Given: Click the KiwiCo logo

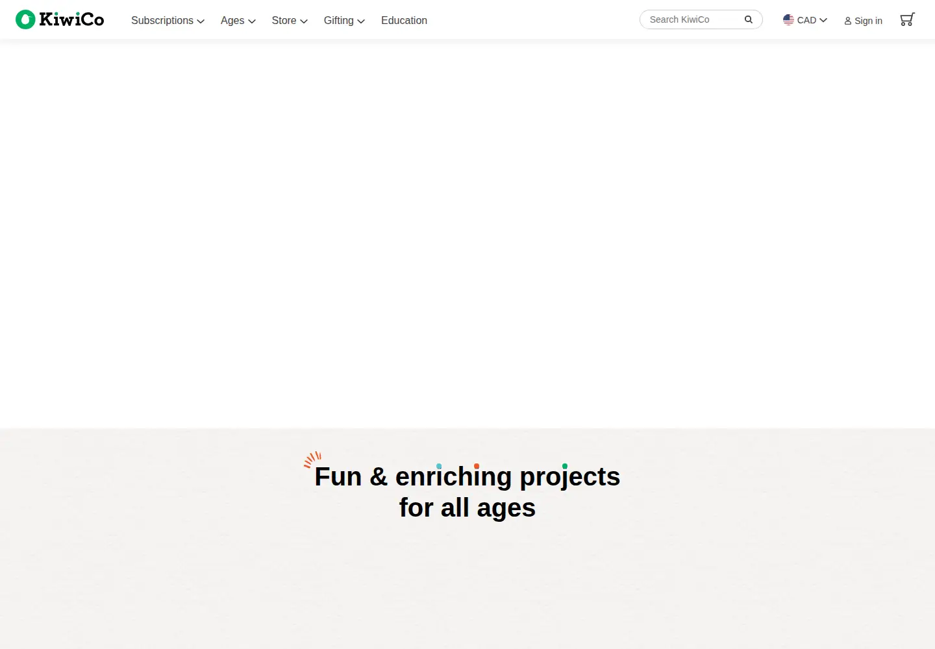Looking at the screenshot, I should pyautogui.click(x=60, y=19).
